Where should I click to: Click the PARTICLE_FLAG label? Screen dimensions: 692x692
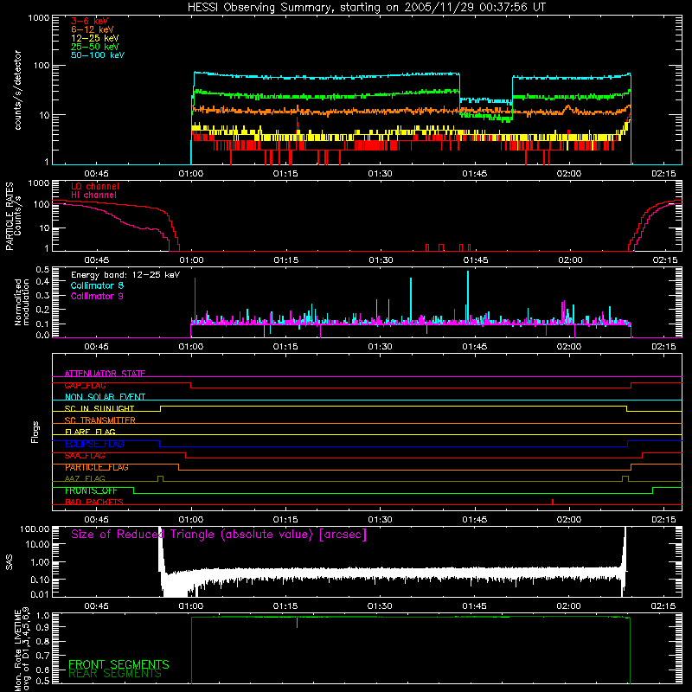pos(97,467)
